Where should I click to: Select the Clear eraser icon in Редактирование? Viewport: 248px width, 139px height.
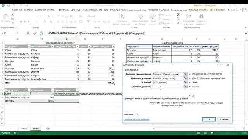[179, 23]
